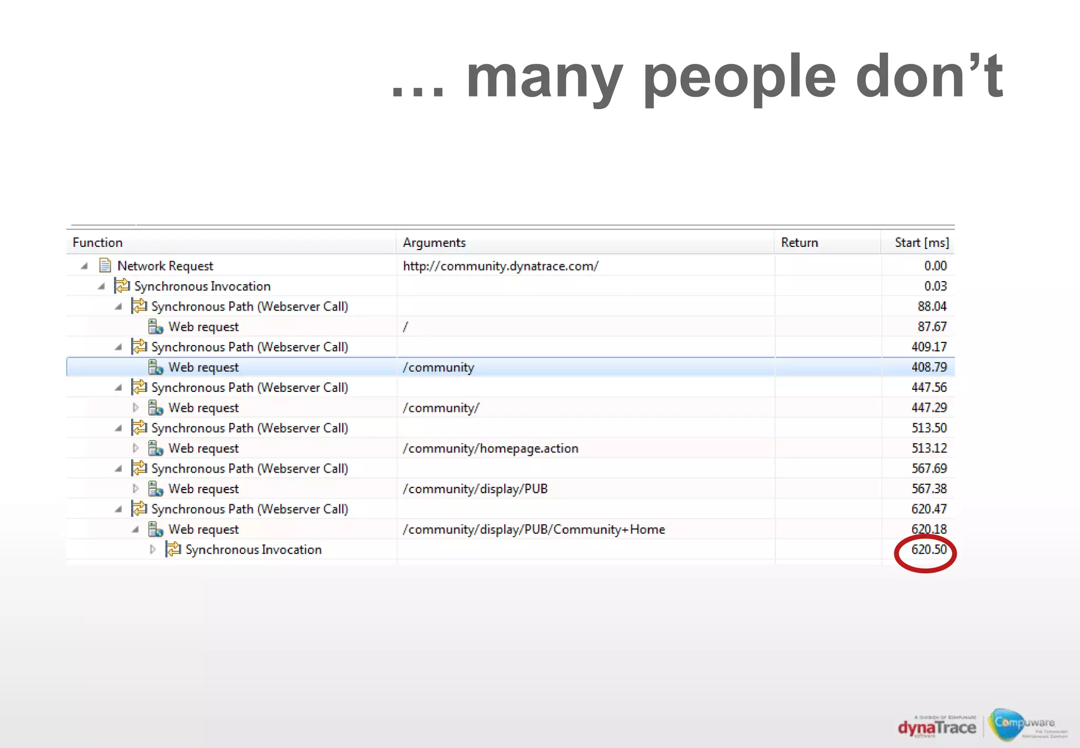Click the Synchronous Path icon at 447.56
This screenshot has width=1080, height=748.
[x=139, y=387]
